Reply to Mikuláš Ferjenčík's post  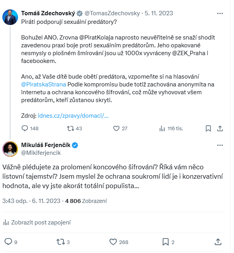tap(11, 242)
